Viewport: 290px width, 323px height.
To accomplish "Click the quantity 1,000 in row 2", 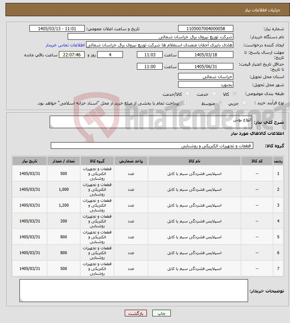I will pos(64,190).
